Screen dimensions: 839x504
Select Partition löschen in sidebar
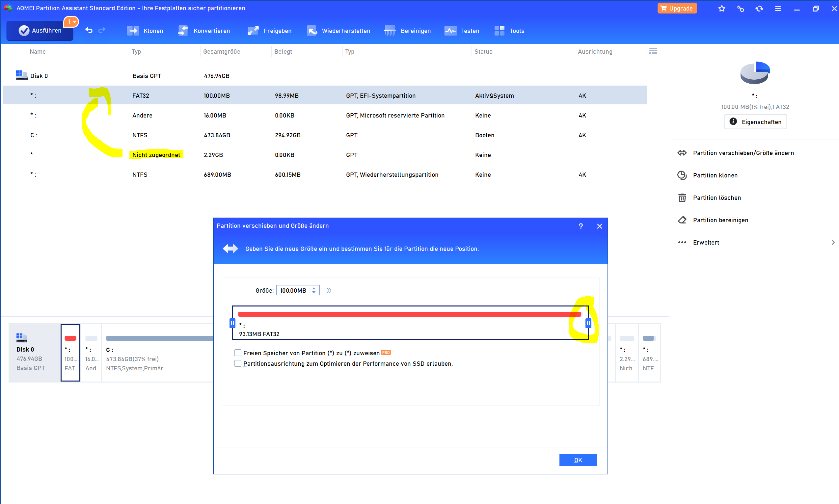717,198
